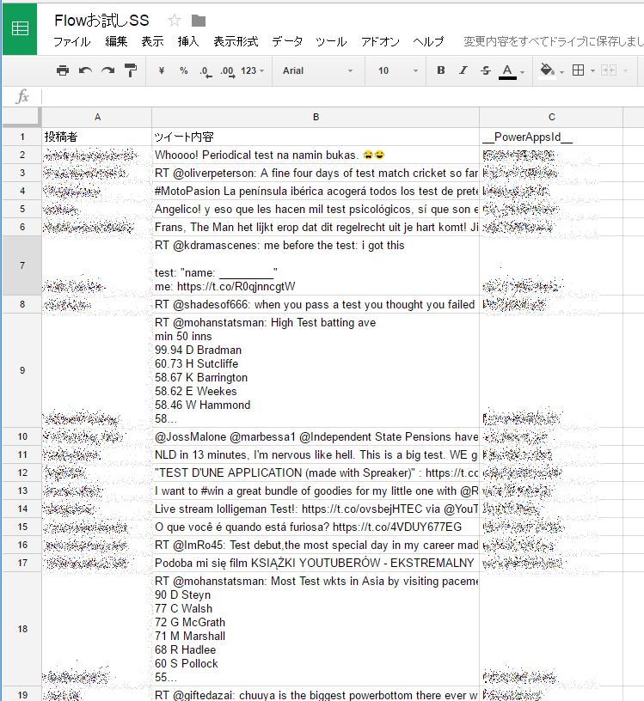Open the ツール menu
This screenshot has height=701, width=644.
(331, 41)
